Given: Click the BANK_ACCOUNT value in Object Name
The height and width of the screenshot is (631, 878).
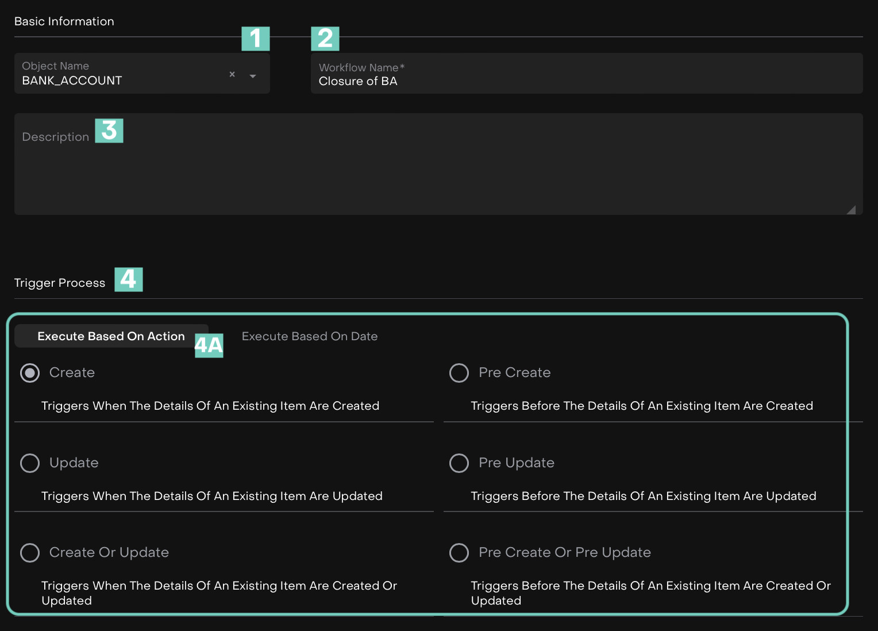Looking at the screenshot, I should click(x=72, y=80).
